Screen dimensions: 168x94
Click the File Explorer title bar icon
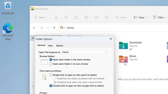coord(32,9)
